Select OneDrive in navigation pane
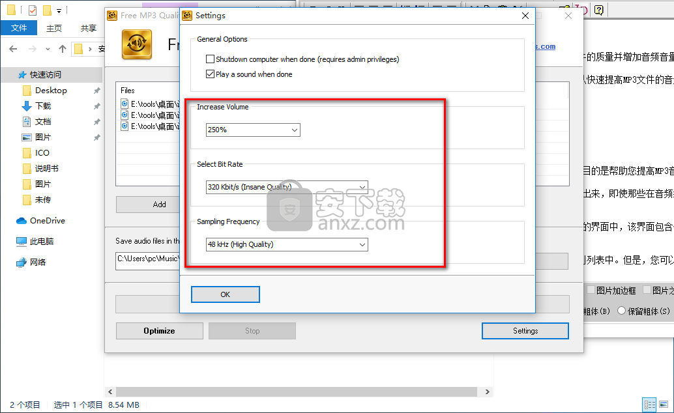This screenshot has width=674, height=413. tap(48, 220)
